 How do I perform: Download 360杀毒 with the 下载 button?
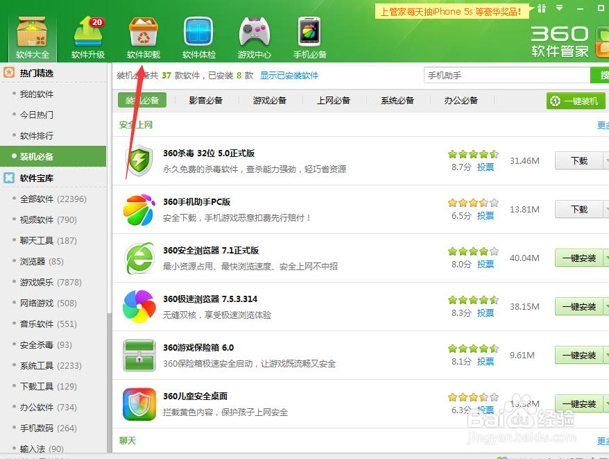click(581, 160)
